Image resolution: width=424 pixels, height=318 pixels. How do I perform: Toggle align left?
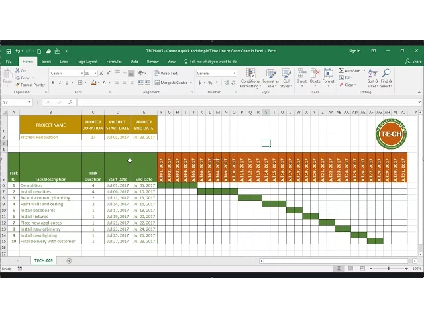point(118,82)
